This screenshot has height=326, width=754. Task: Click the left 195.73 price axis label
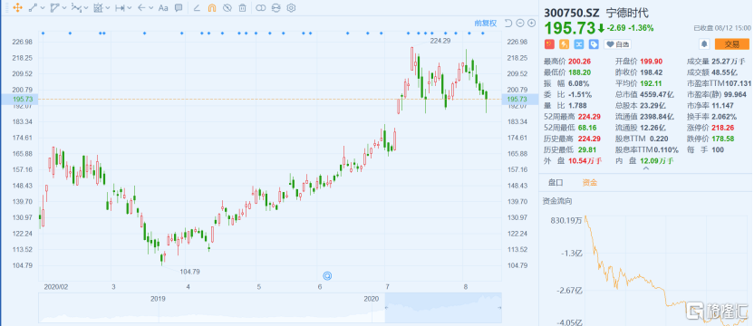19,99
